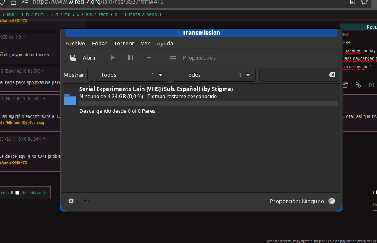Click the site permissions icon in address bar

click(25, 2)
